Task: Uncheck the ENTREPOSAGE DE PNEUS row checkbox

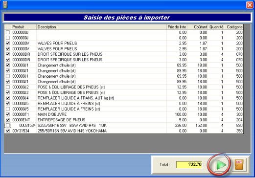Action: coord(8,120)
